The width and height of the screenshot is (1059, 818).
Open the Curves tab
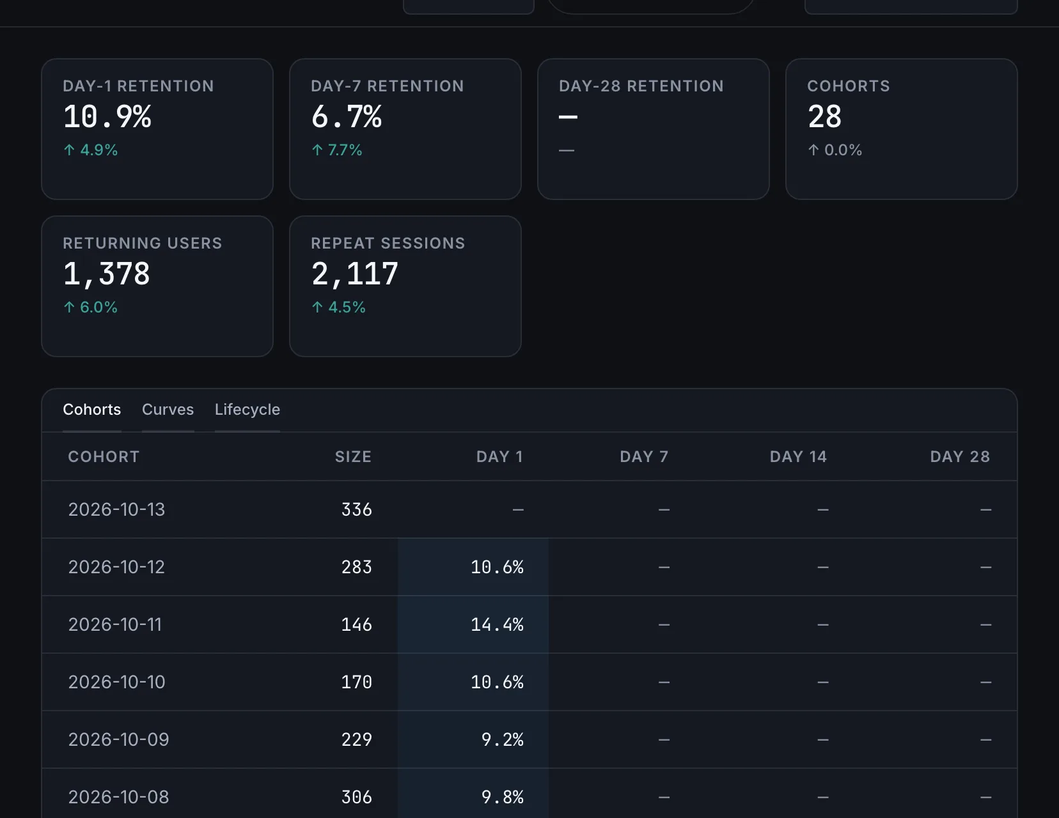168,410
